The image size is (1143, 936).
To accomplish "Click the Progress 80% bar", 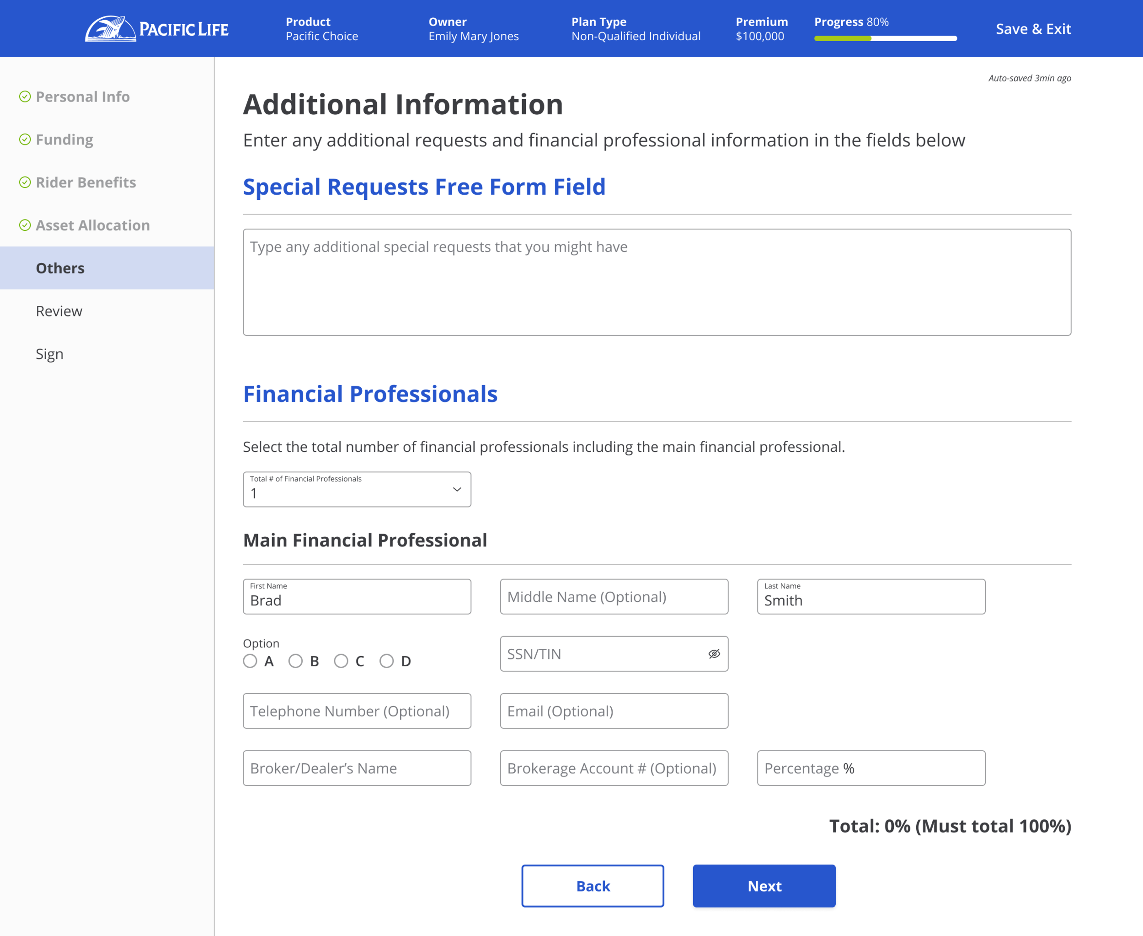I will click(885, 38).
